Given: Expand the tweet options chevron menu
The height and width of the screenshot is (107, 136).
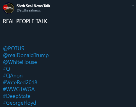Looking at the screenshot, I should [133, 5].
